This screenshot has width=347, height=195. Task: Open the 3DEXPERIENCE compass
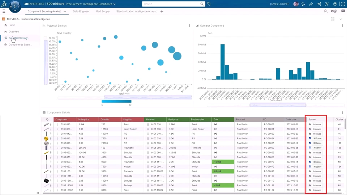[x=15, y=6]
